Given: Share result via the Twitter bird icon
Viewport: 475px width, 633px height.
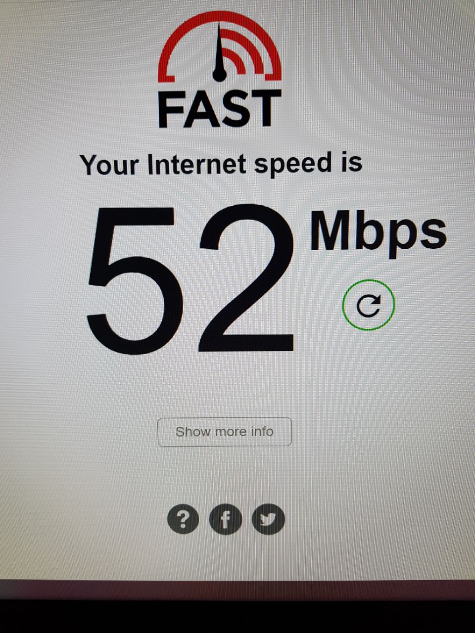Looking at the screenshot, I should (268, 519).
